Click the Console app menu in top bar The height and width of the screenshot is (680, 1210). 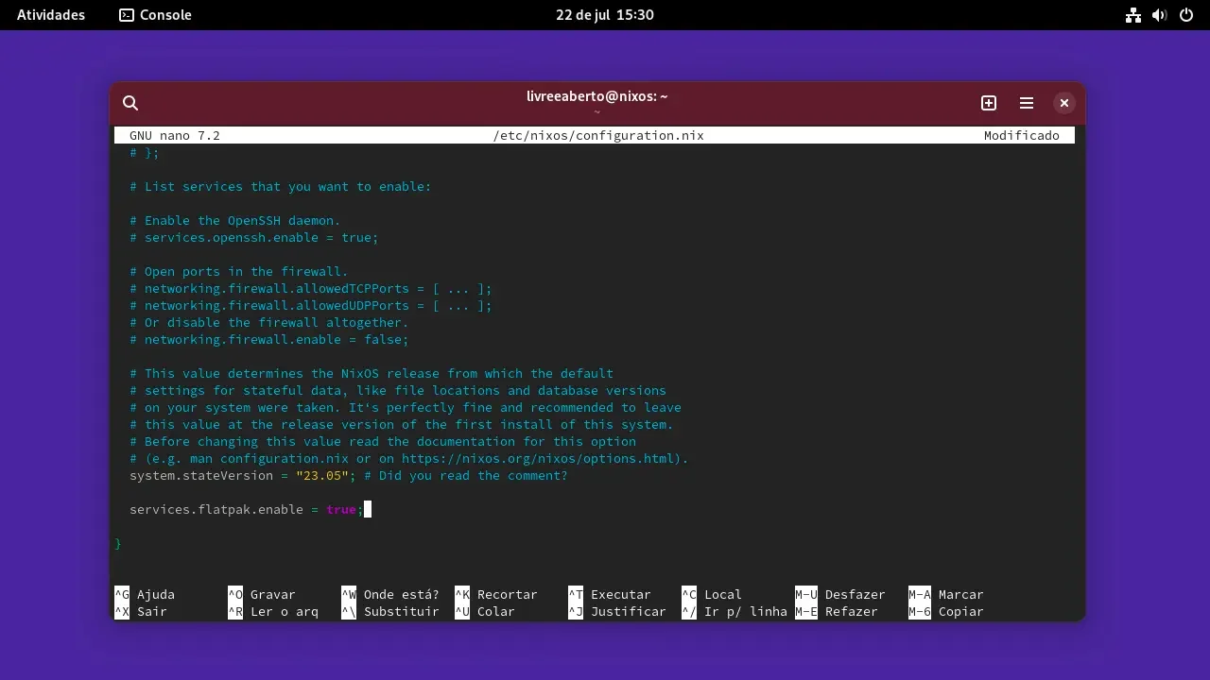155,15
